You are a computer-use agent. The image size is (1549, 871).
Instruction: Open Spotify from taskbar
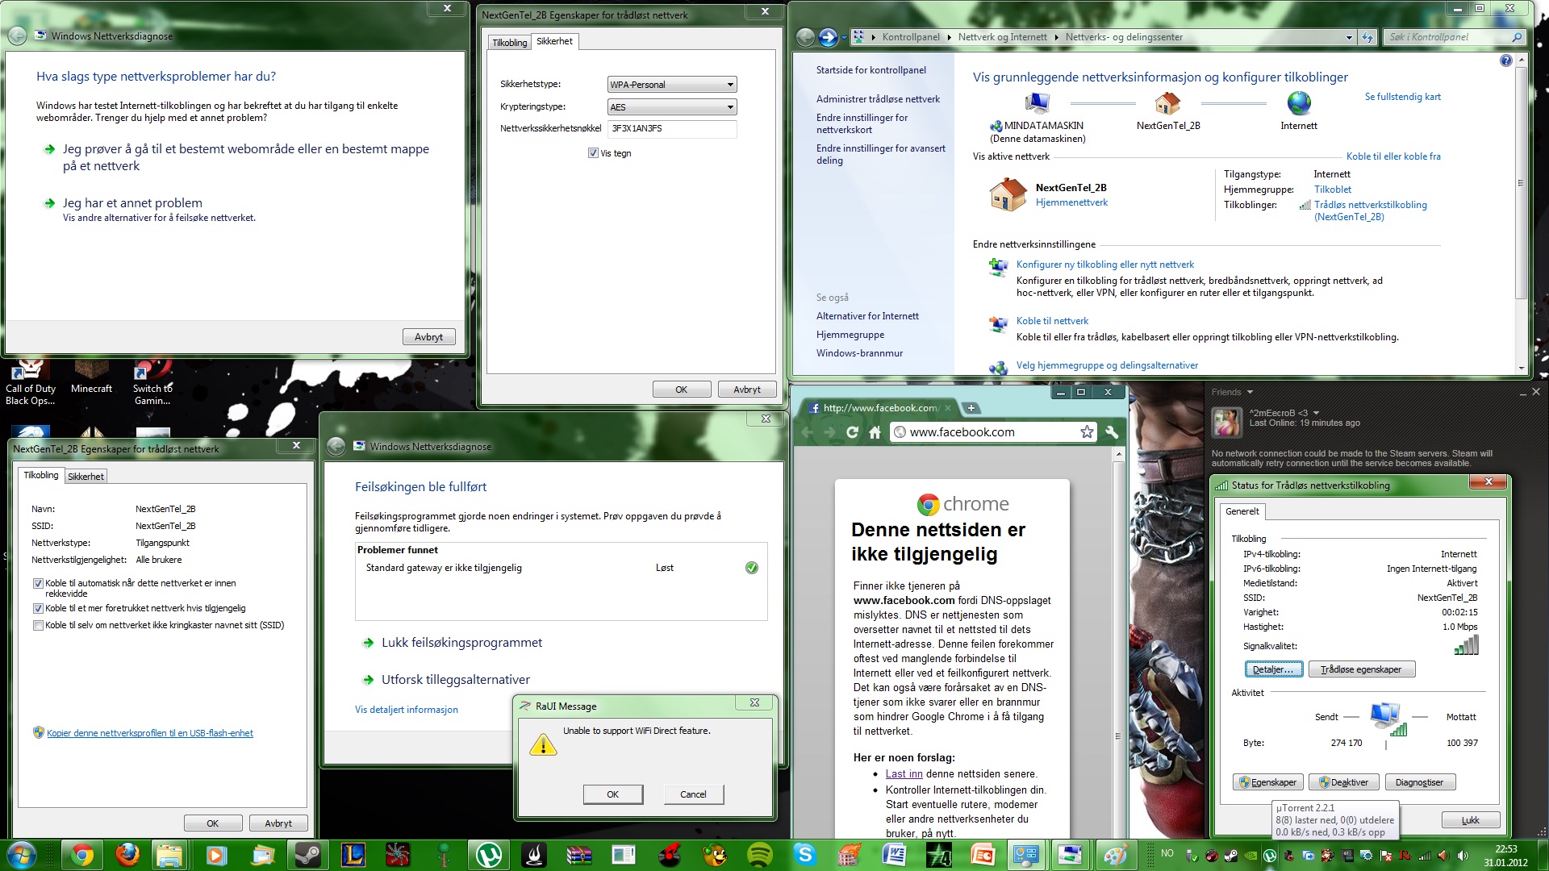[759, 854]
